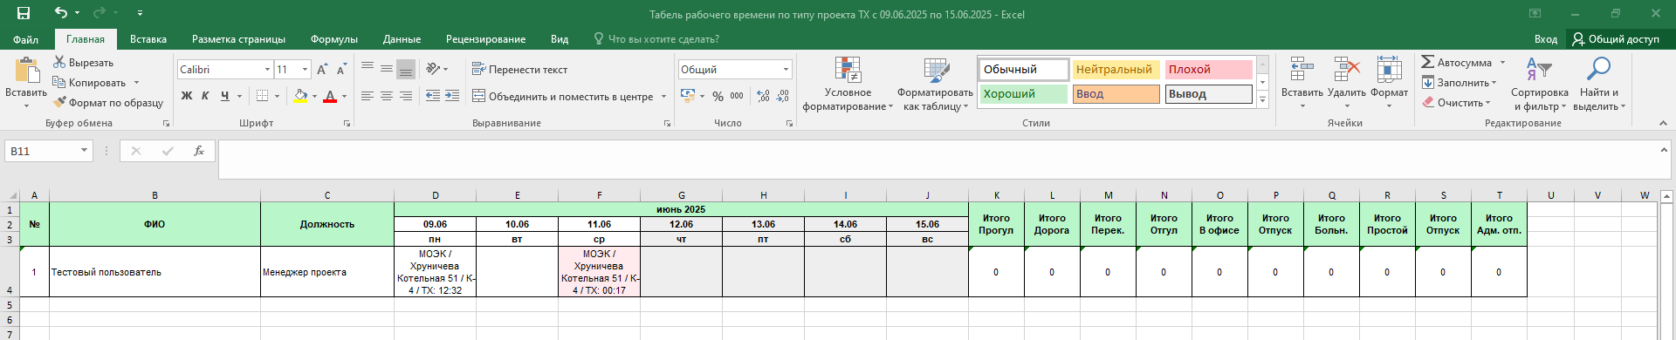This screenshot has height=340, width=1676.
Task: Increase decimal places
Action: pos(764,96)
